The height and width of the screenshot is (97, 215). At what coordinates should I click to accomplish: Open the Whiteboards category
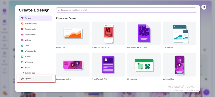35,51
